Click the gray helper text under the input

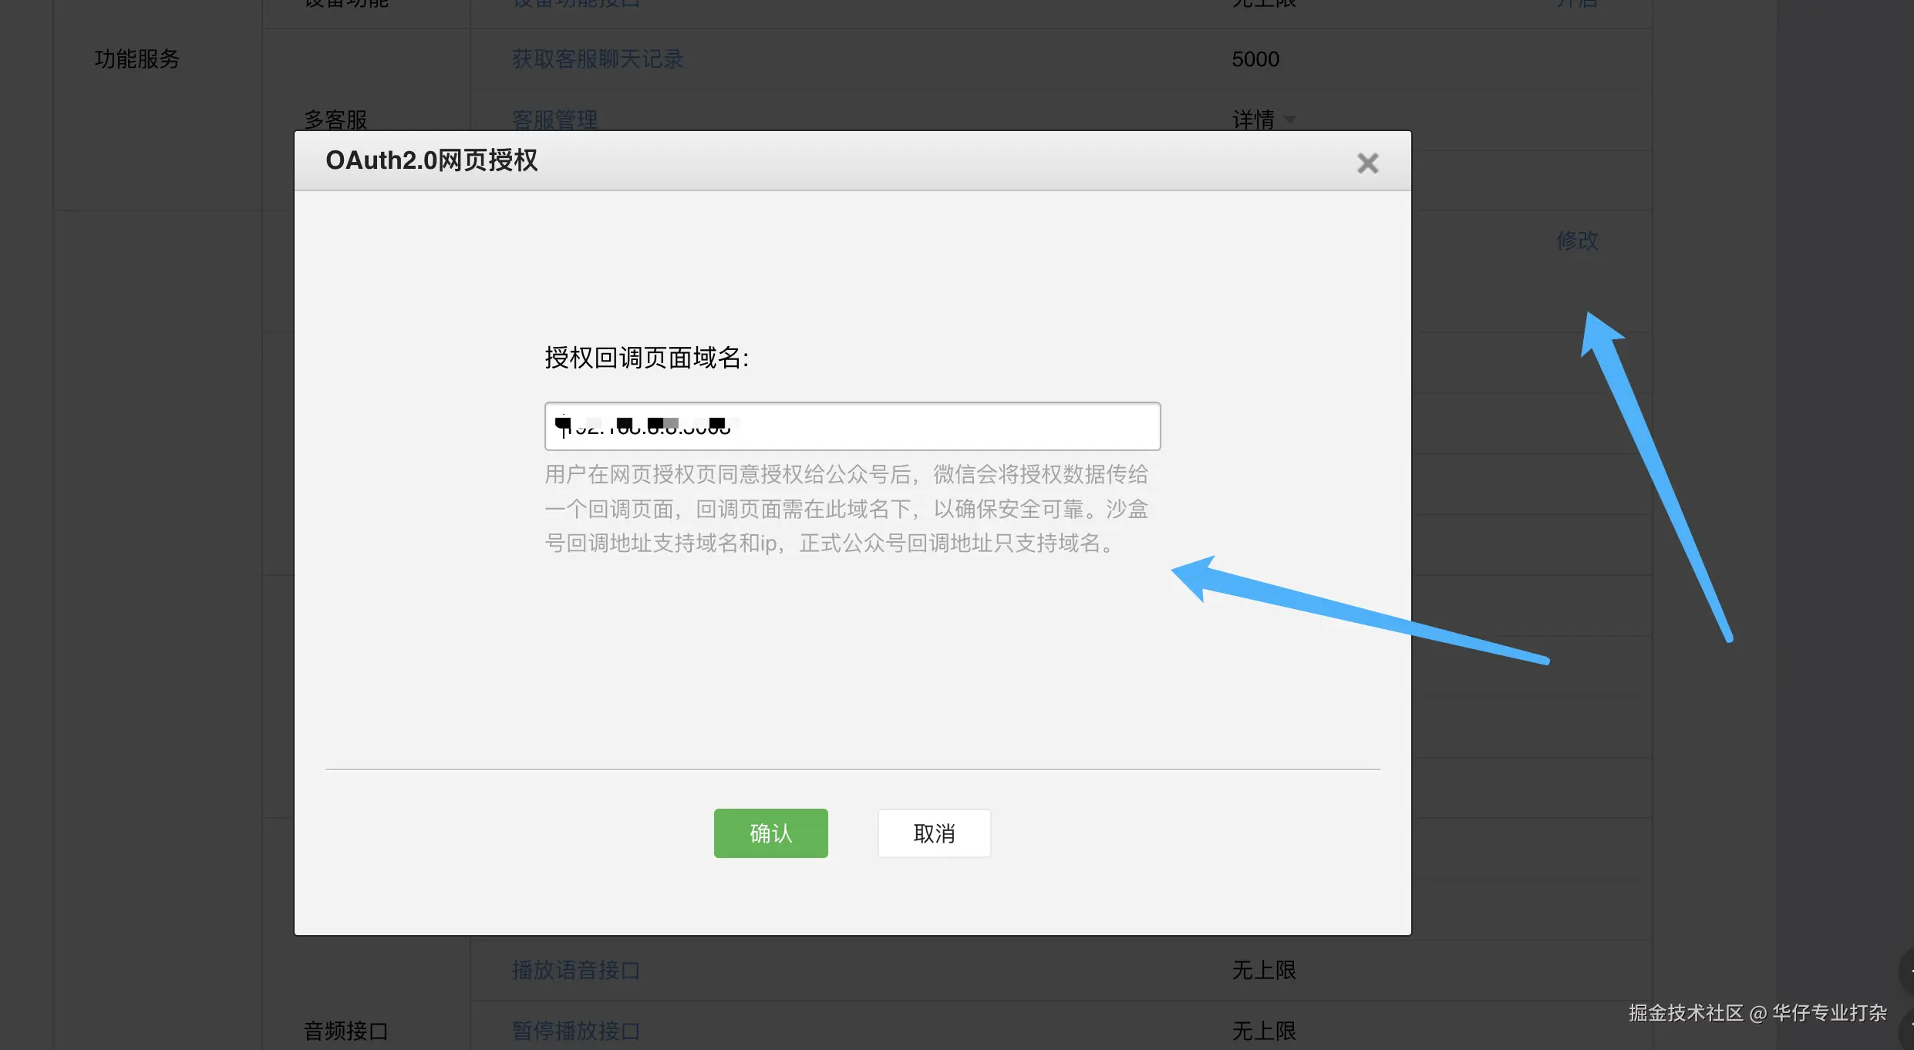tap(846, 509)
